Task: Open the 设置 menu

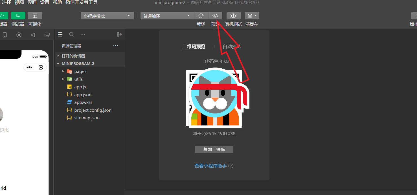Action: (x=45, y=3)
